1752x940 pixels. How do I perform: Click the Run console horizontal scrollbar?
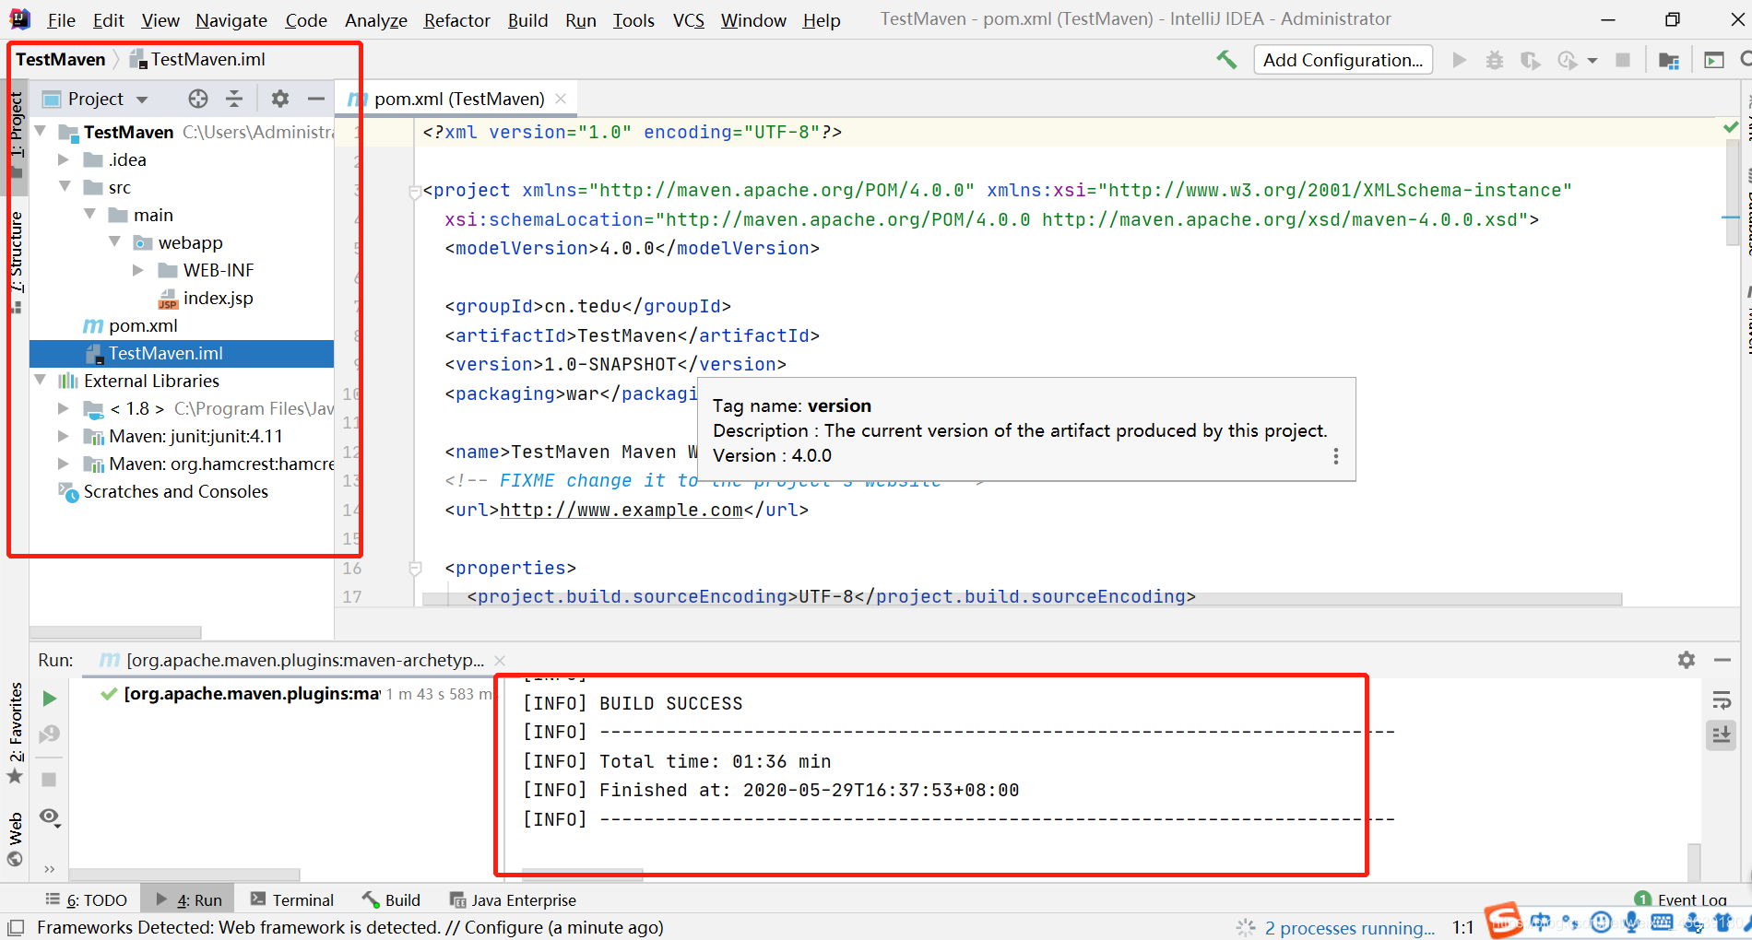[x=583, y=873]
